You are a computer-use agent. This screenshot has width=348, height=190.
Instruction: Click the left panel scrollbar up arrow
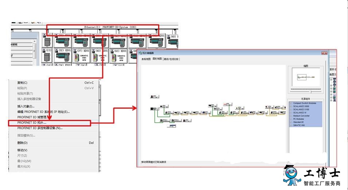click(34, 41)
